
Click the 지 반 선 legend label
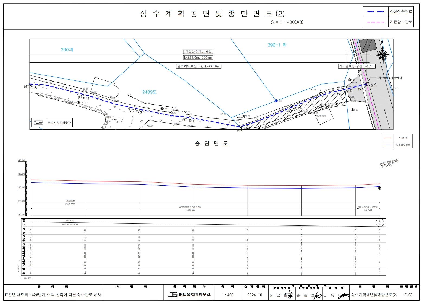(x=403, y=138)
